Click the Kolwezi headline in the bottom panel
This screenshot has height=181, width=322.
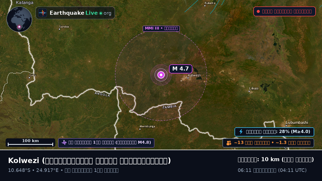(89, 161)
